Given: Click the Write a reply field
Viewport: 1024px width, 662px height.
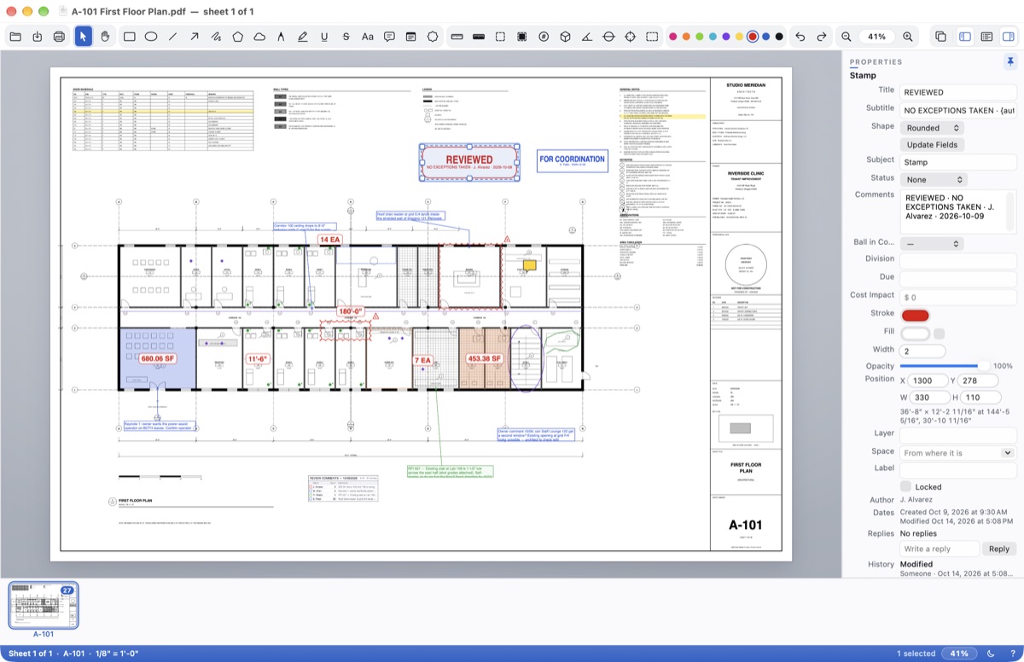Looking at the screenshot, I should coord(940,549).
